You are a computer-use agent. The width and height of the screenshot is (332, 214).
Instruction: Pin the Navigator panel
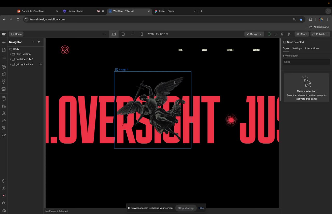click(x=39, y=42)
